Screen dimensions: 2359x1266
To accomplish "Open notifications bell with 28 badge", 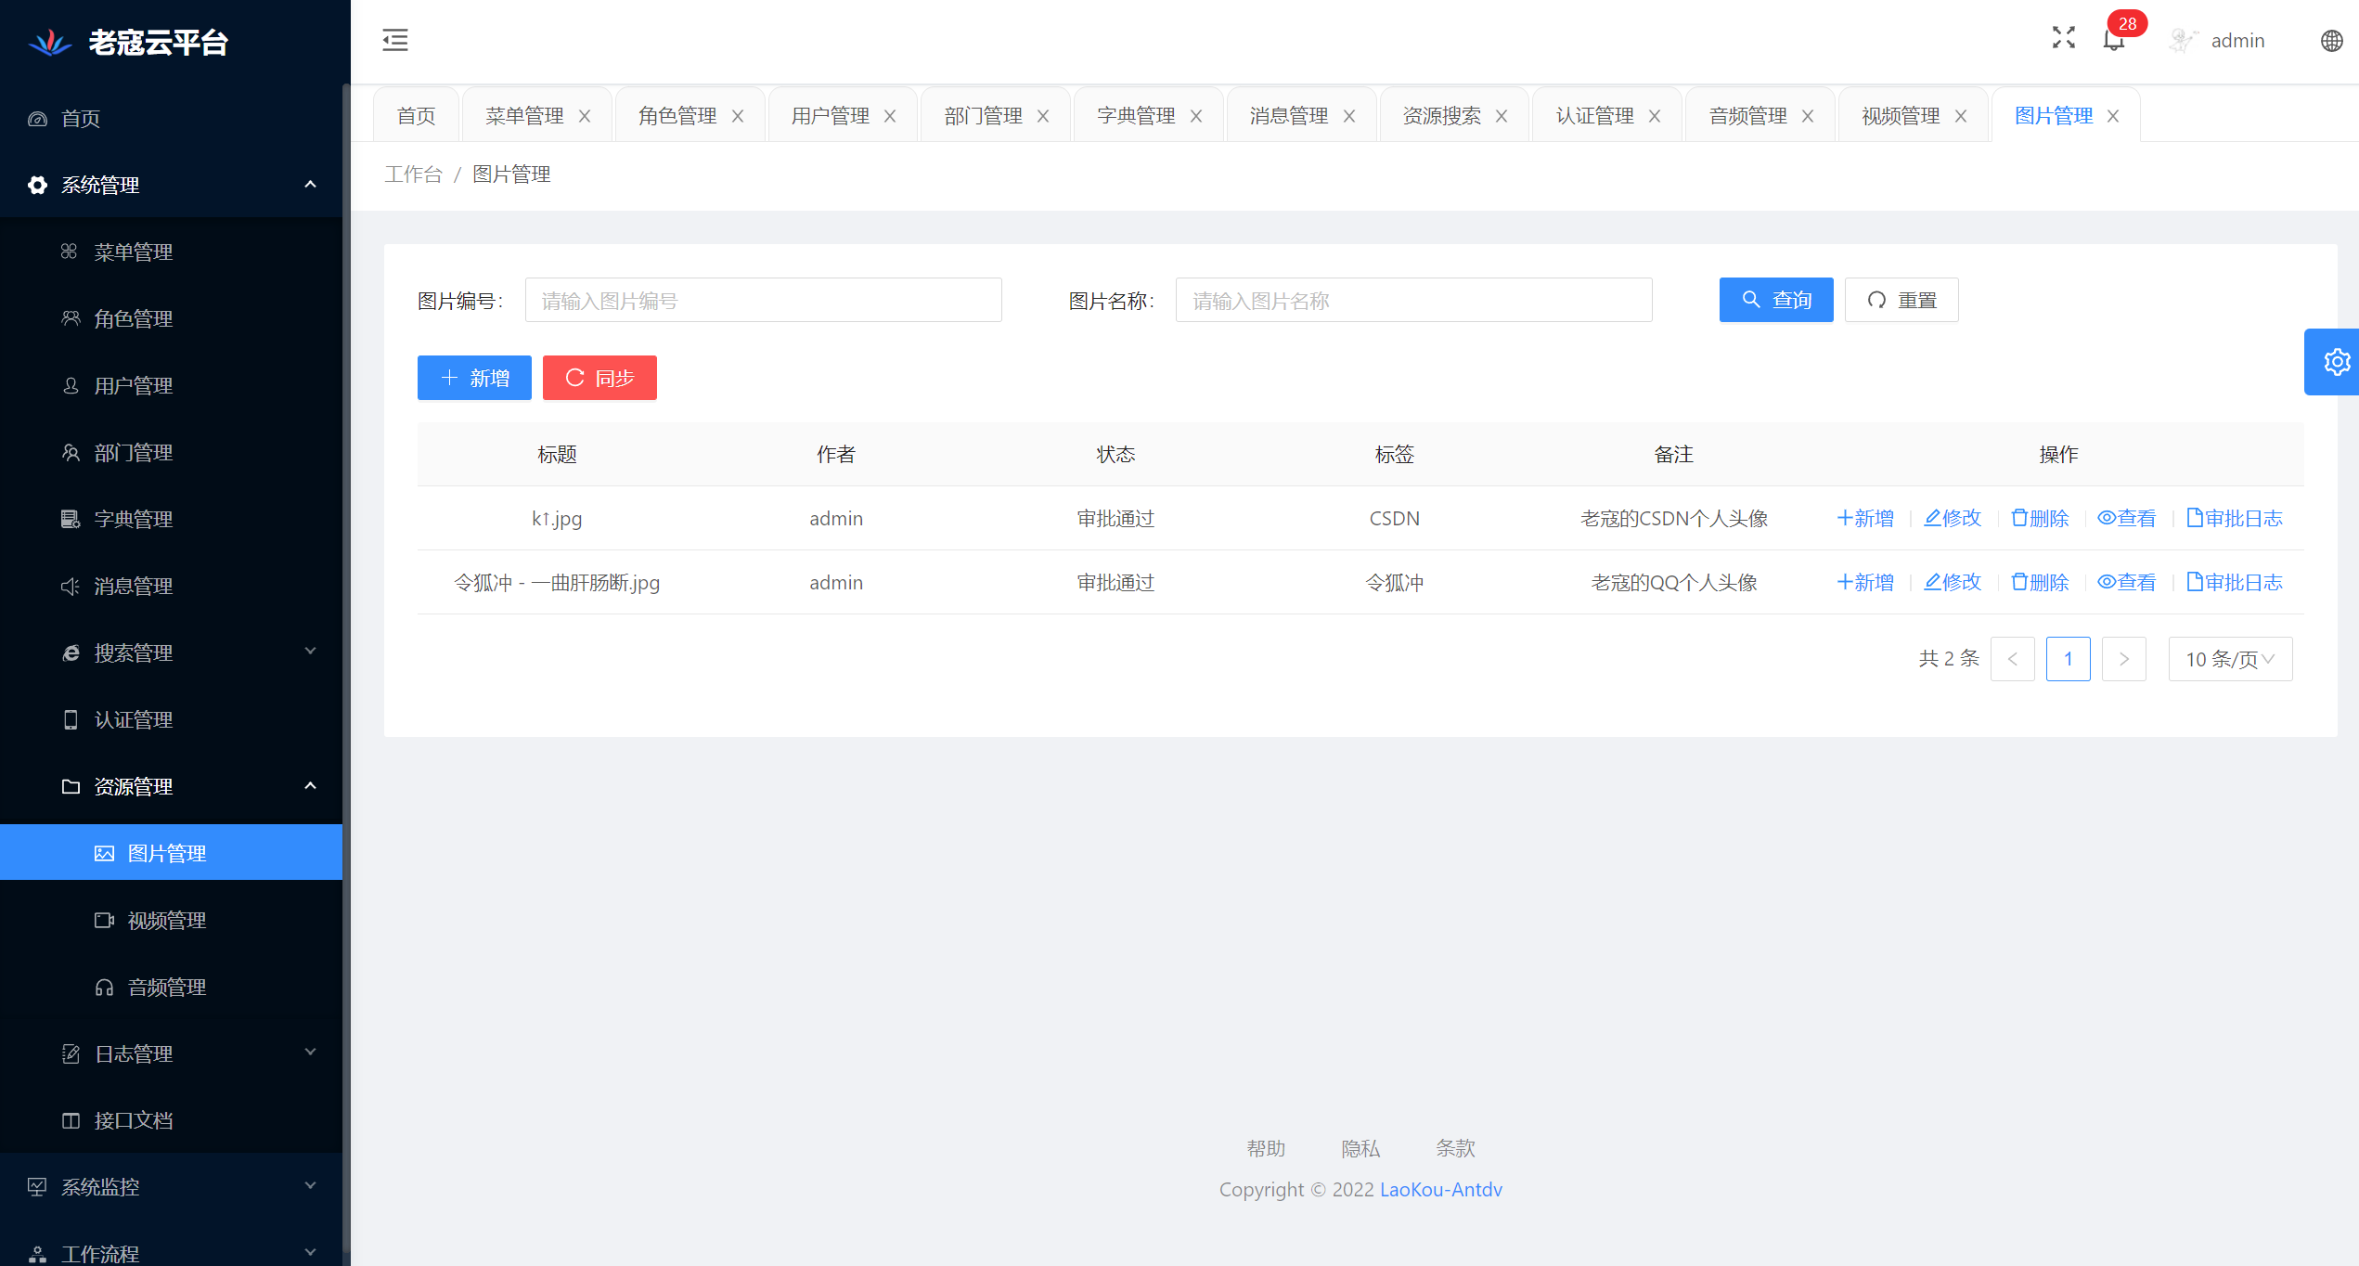I will tap(2113, 40).
